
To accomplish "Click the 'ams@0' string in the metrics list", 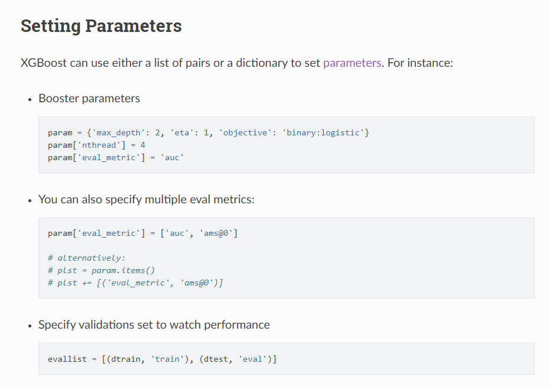I will 219,233.
